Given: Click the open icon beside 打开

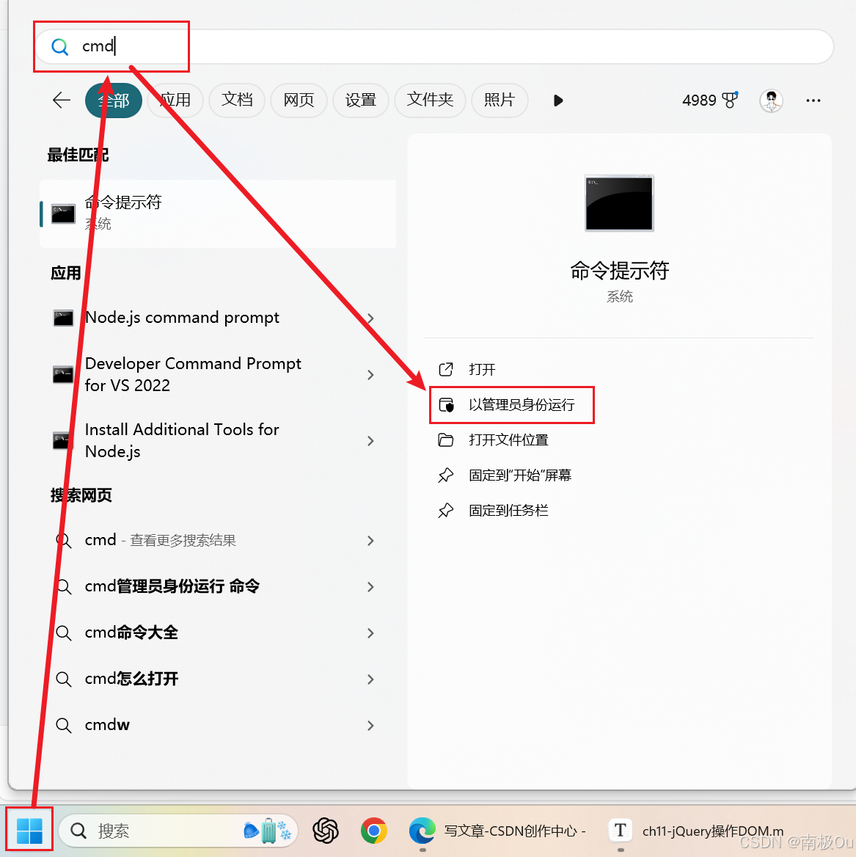Looking at the screenshot, I should pos(446,370).
